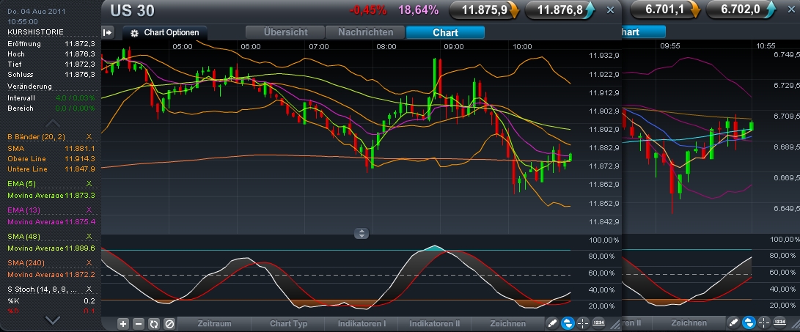
Task: Open the Indikatoren II menu in US 30 chart
Action: coord(435,323)
